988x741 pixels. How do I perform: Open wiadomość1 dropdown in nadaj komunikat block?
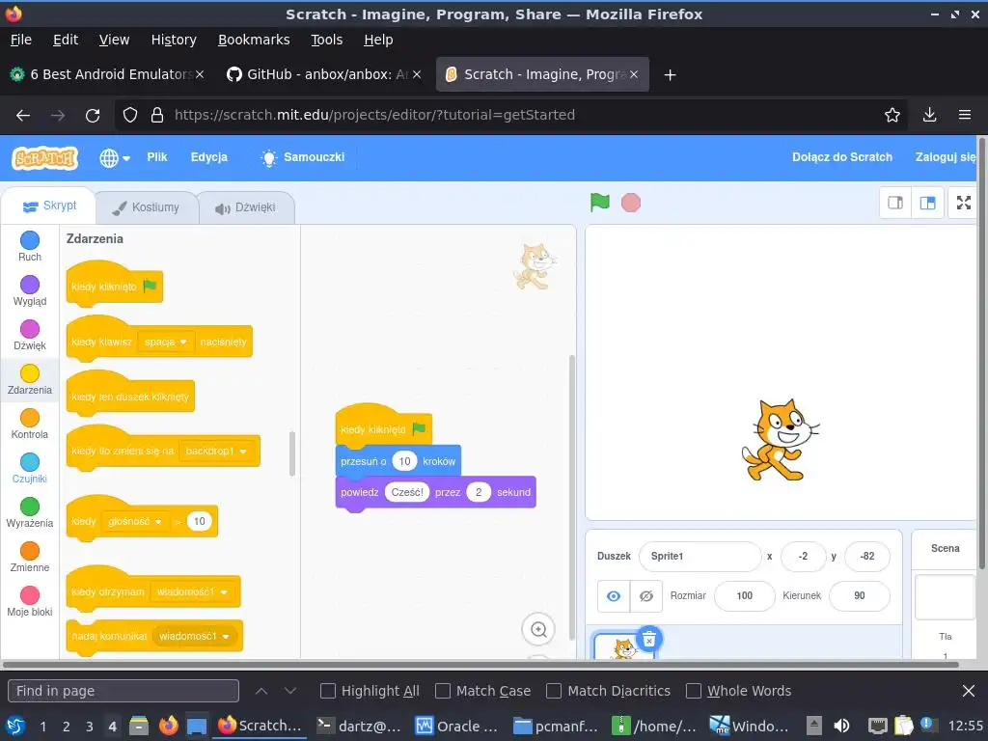point(194,636)
